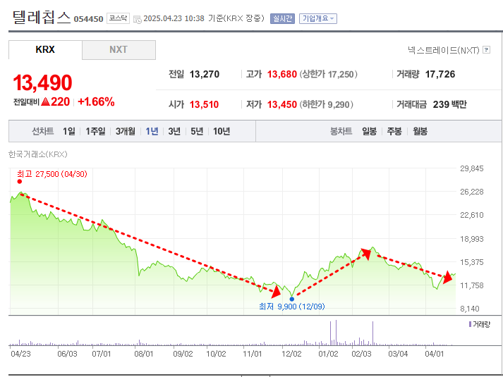Switch to the 주봉 weekly candle chart
This screenshot has width=503, height=377.
click(x=394, y=131)
